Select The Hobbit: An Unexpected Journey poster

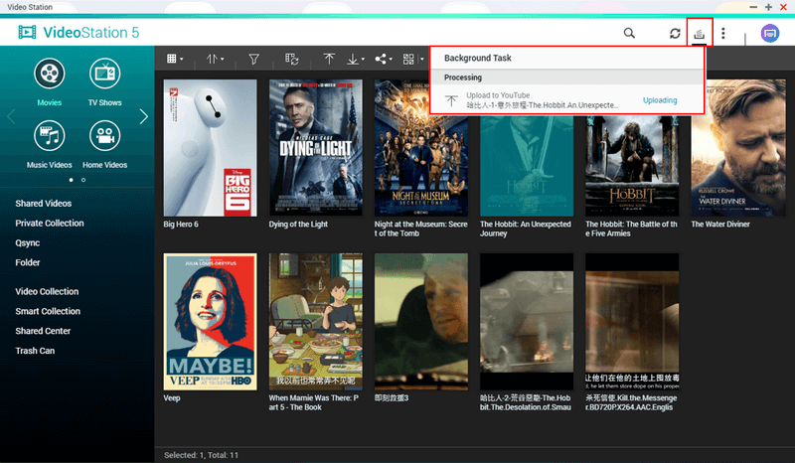(527, 166)
